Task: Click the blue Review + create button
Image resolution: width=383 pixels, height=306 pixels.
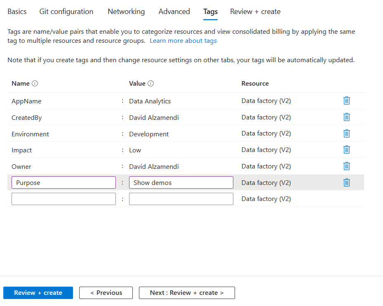Action: click(38, 292)
